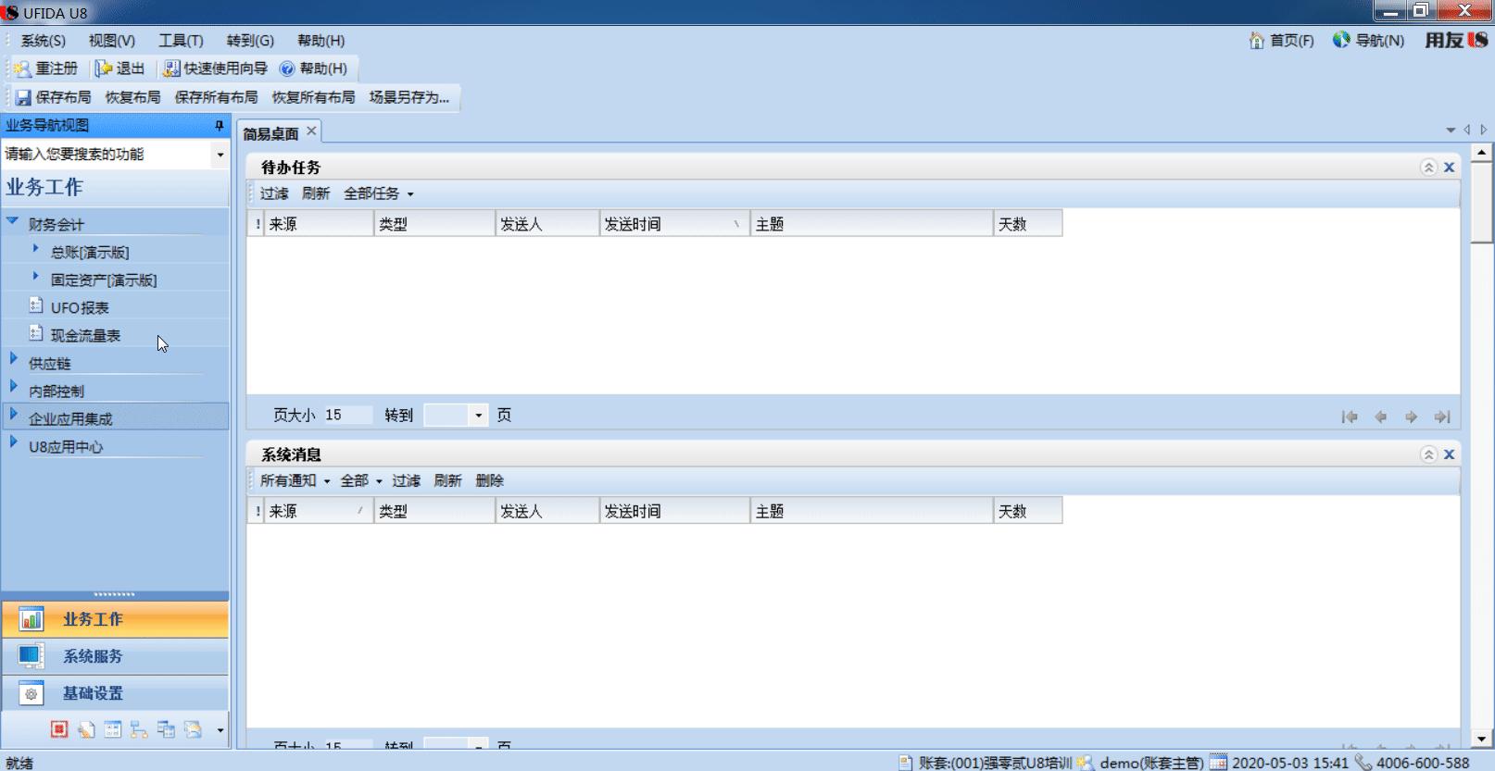Go to last page in 待办任务 pager
Screen dimensions: 1495x771
(x=1442, y=417)
